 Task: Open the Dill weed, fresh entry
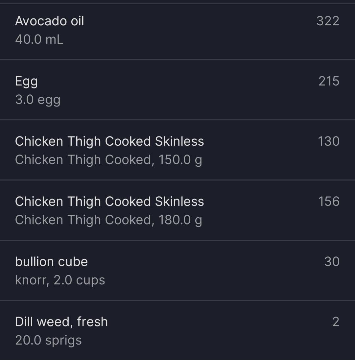(61, 322)
